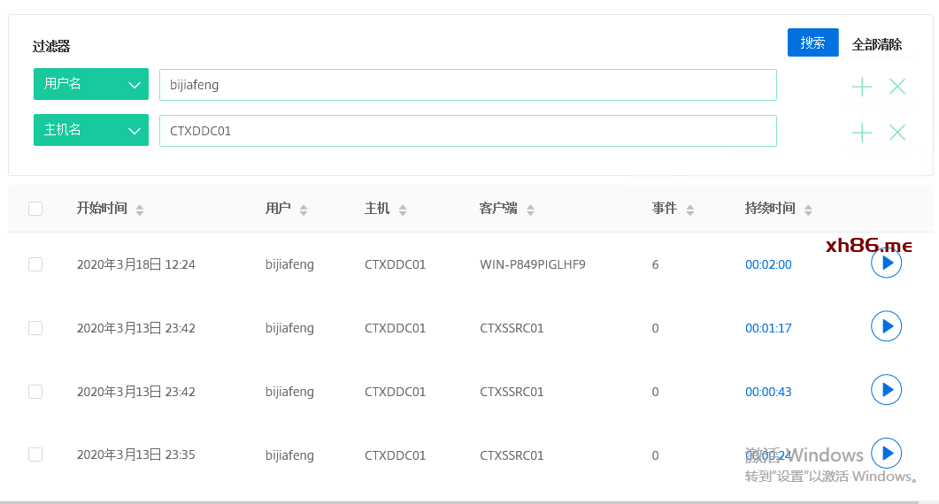Click 全部清除 to clear filters

[876, 44]
